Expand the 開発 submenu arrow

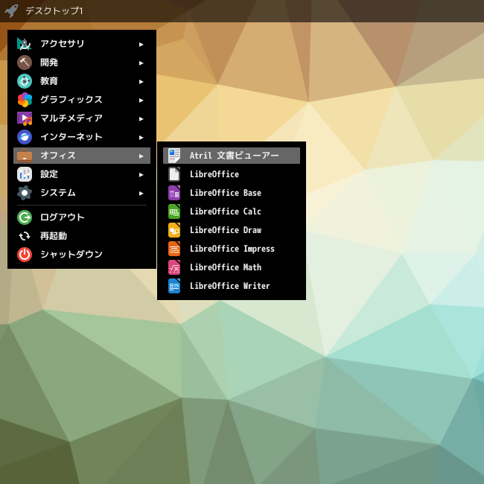[141, 63]
